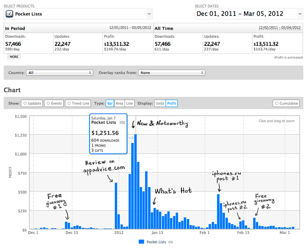Click In Period downloads value 57,466
Viewport: 307px width, 248px height.
pyautogui.click(x=13, y=44)
